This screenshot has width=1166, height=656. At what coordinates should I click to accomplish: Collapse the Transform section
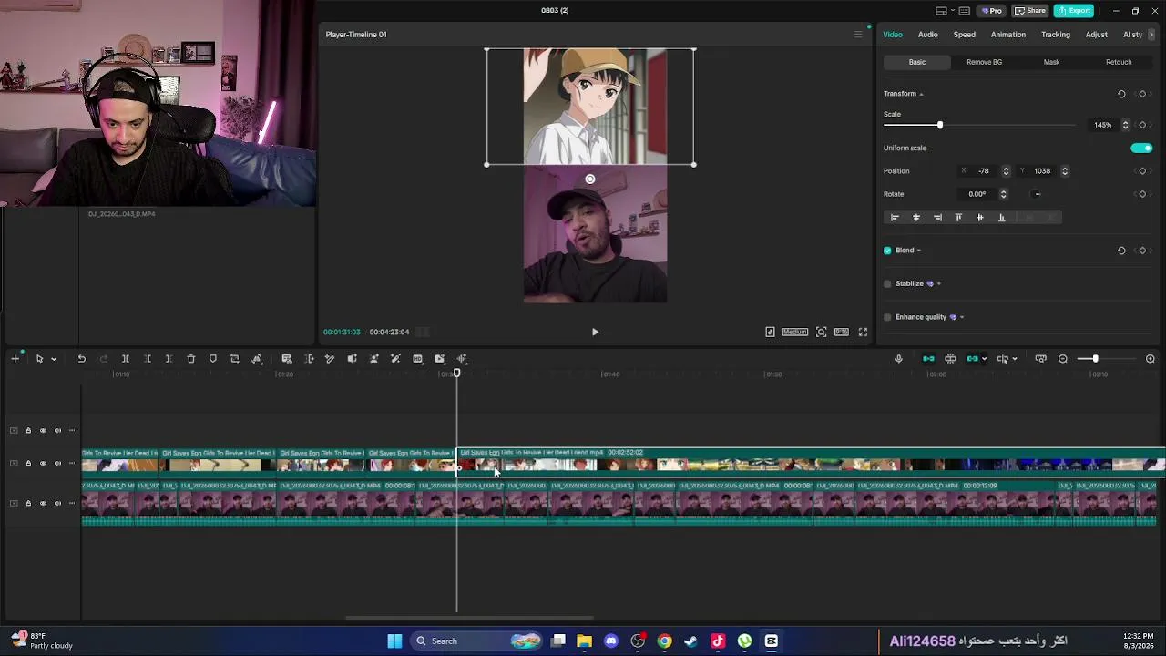click(921, 94)
